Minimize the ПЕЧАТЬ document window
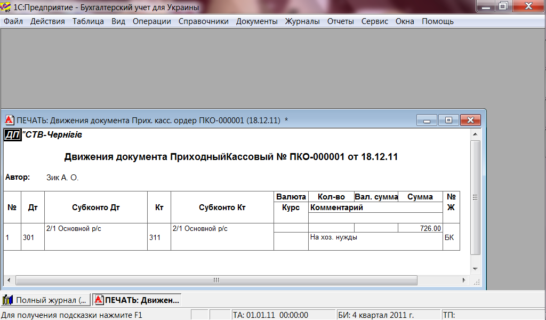 click(x=427, y=120)
